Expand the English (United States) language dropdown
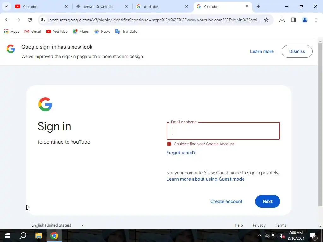This screenshot has width=323, height=242. tap(58, 225)
